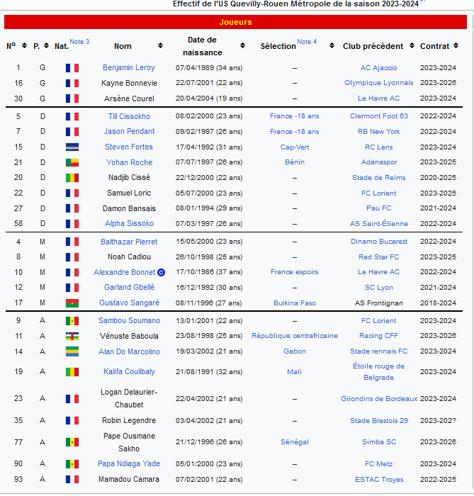Open the Note 4 reference link
The height and width of the screenshot is (496, 474).
[x=307, y=42]
